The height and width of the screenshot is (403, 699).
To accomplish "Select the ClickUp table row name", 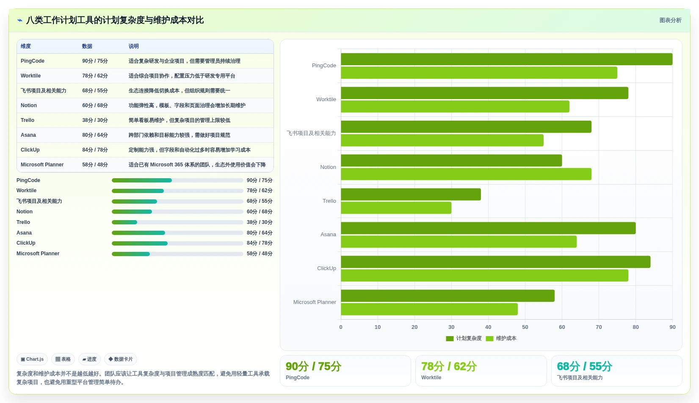I will point(30,150).
